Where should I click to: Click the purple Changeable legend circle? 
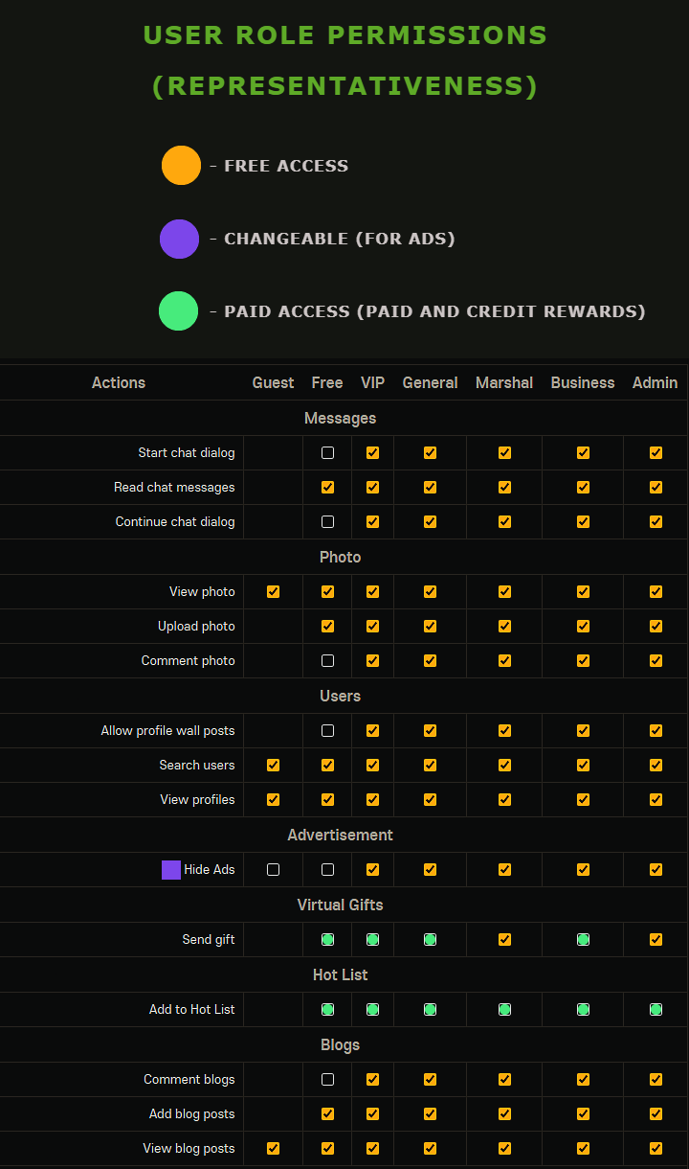pos(179,239)
